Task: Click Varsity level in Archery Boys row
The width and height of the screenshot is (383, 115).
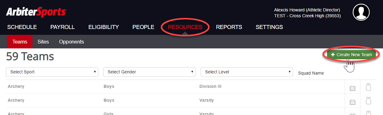Action: pyautogui.click(x=206, y=100)
